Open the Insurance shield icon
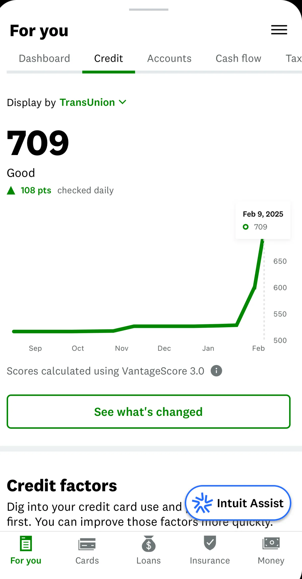The width and height of the screenshot is (302, 579). tap(210, 543)
